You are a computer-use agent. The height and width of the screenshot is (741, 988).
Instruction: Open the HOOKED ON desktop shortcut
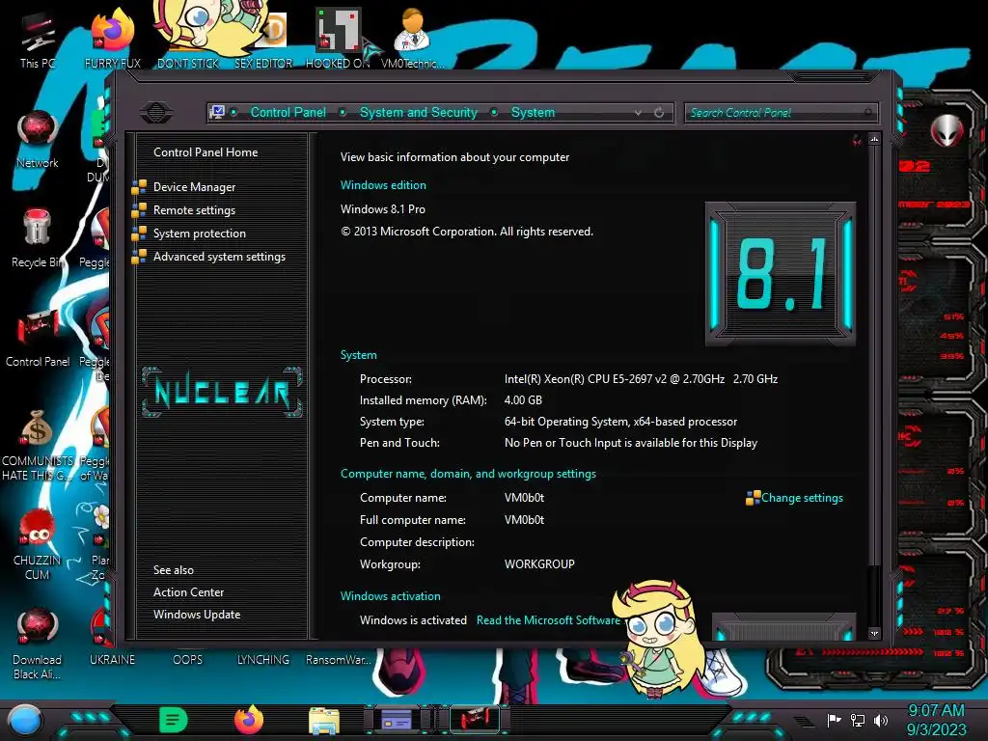click(338, 38)
